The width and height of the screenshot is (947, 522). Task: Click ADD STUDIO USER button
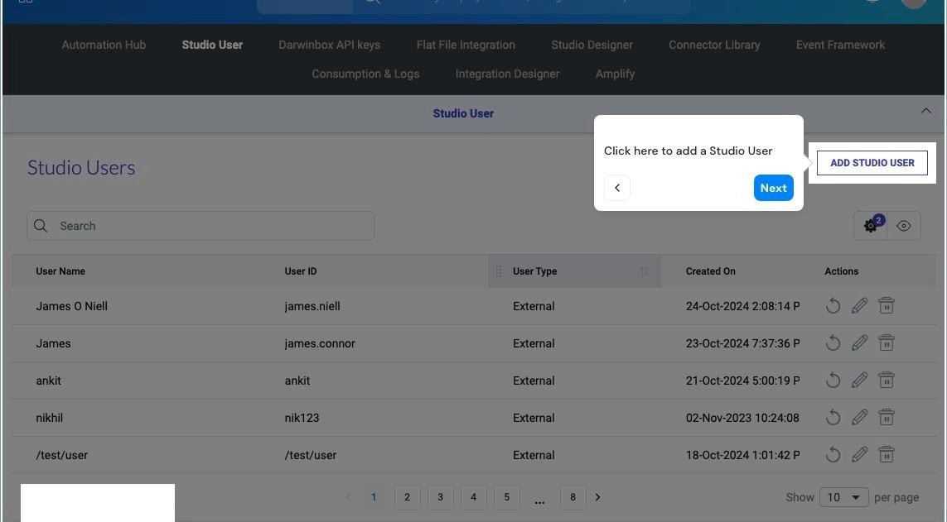[872, 163]
